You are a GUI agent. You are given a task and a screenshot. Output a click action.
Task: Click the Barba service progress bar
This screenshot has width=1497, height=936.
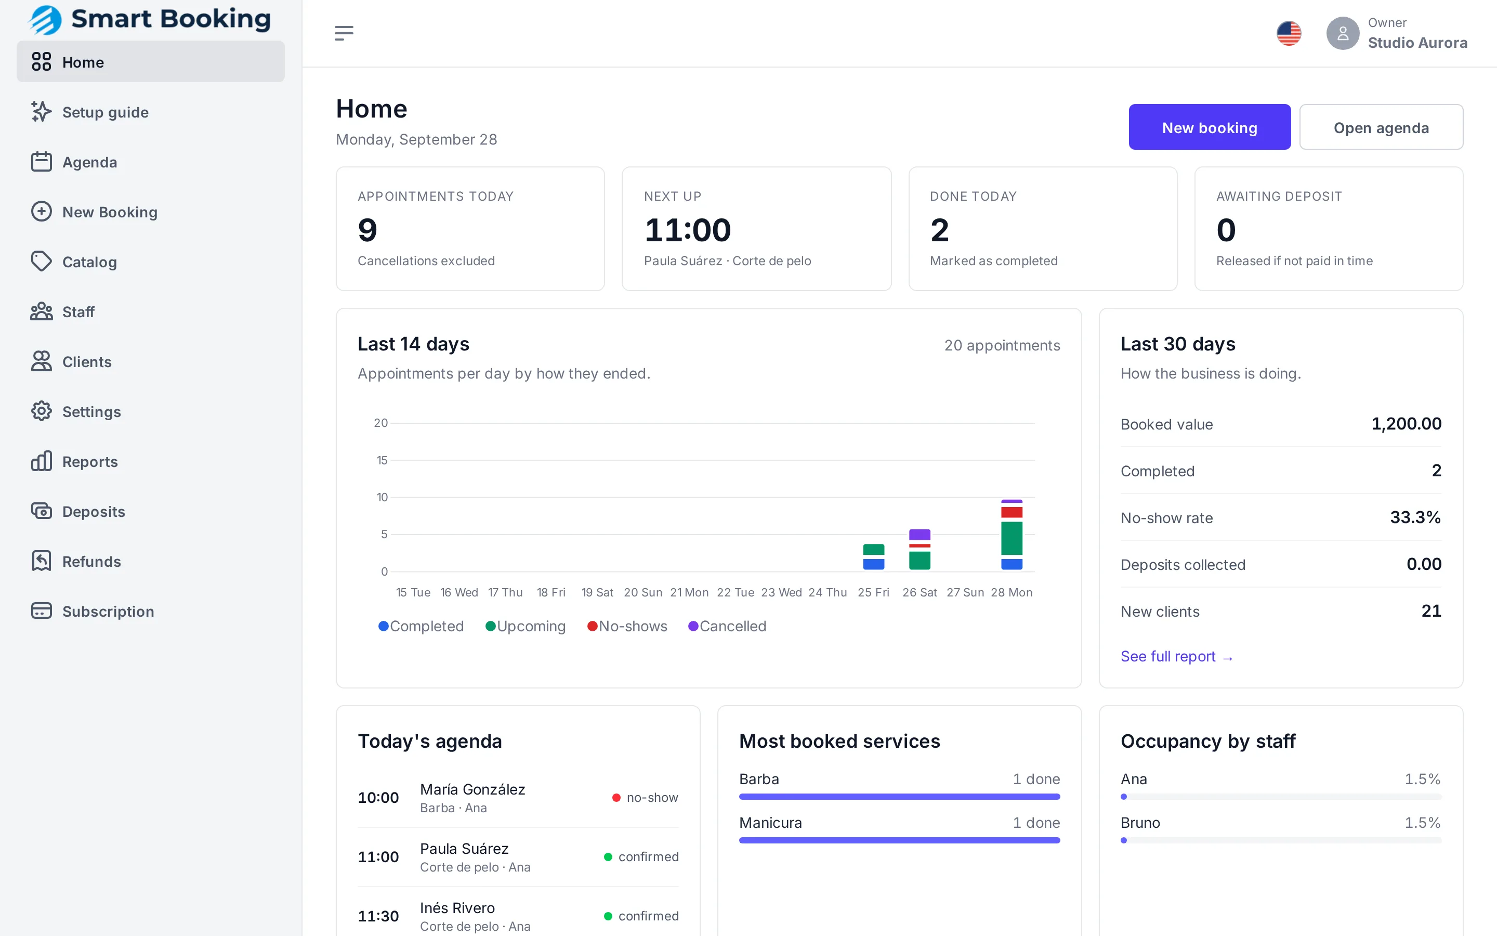tap(899, 797)
